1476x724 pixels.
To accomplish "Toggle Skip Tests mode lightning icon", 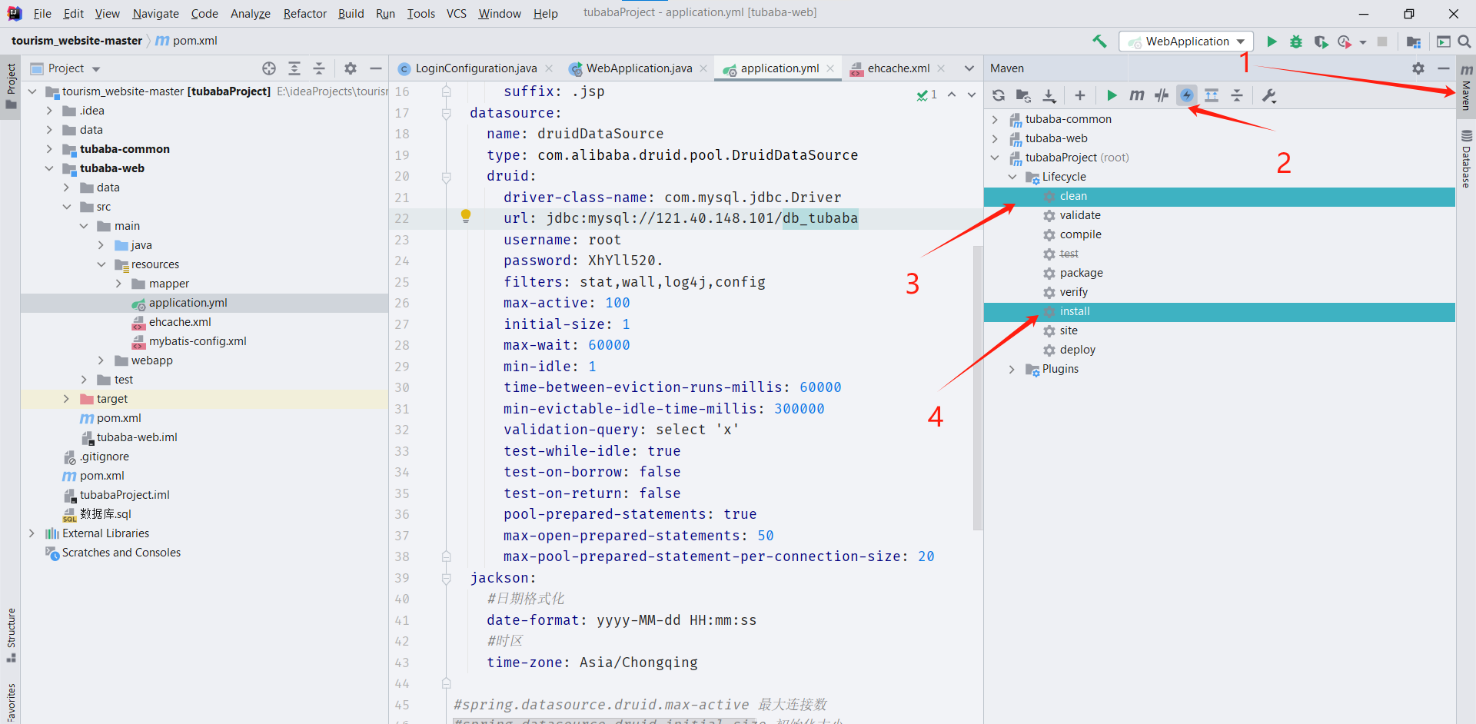I will click(1187, 95).
